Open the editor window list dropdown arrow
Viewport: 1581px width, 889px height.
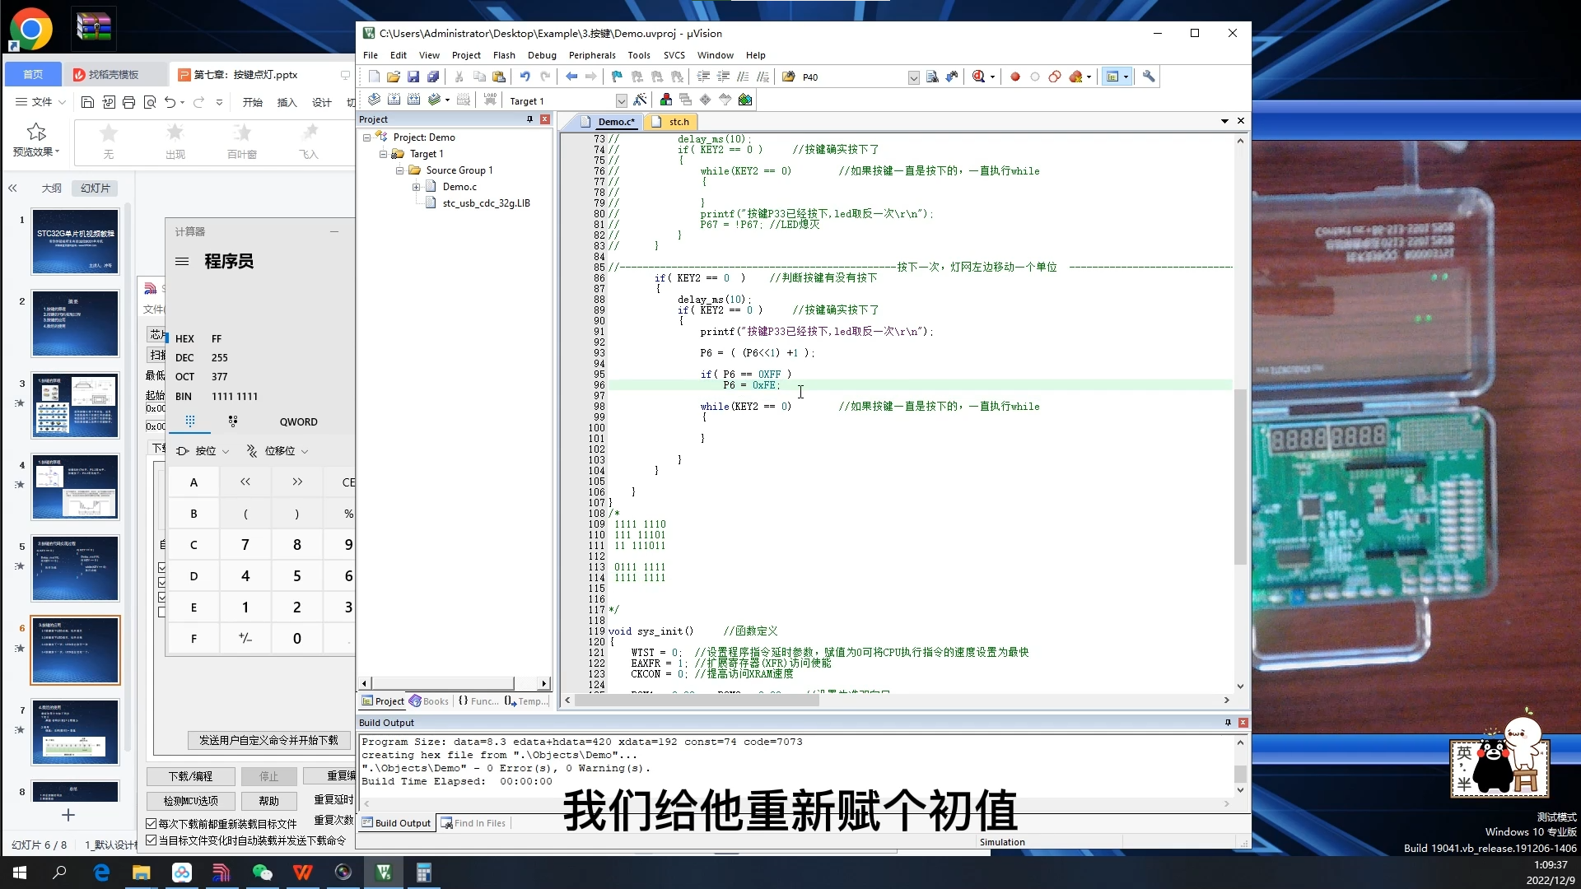tap(1224, 121)
